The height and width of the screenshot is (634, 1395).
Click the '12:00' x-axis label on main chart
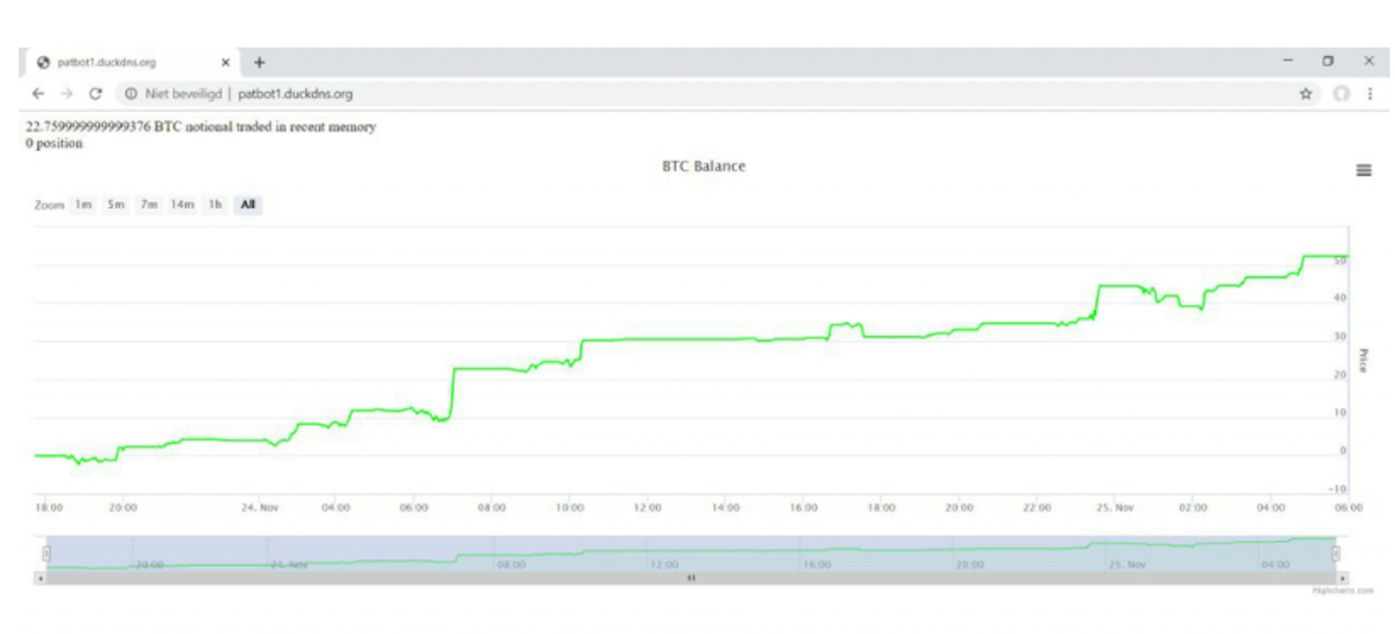tap(648, 508)
